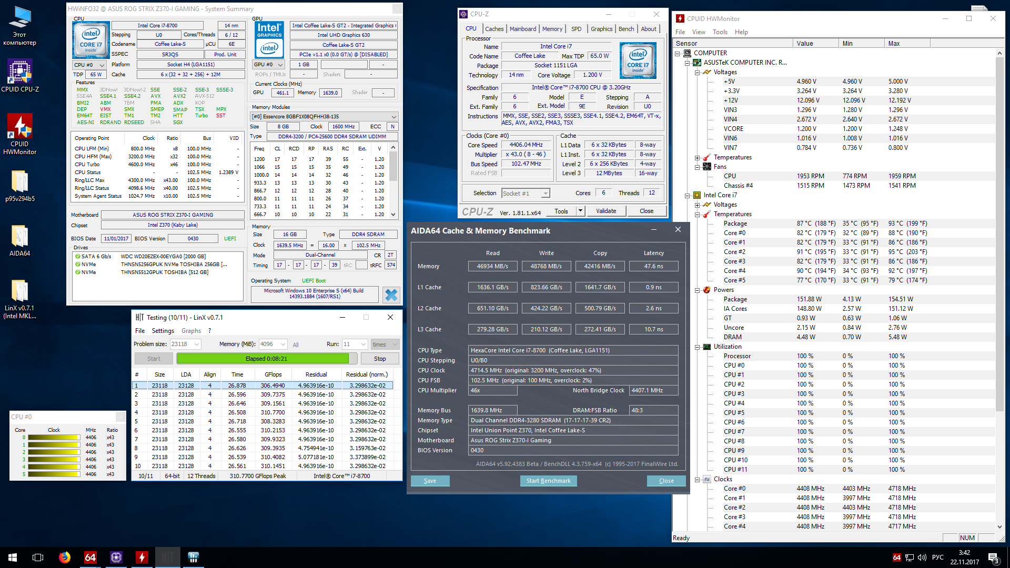This screenshot has width=1010, height=568.
Task: Open the Windows Start menu
Action: (x=13, y=557)
